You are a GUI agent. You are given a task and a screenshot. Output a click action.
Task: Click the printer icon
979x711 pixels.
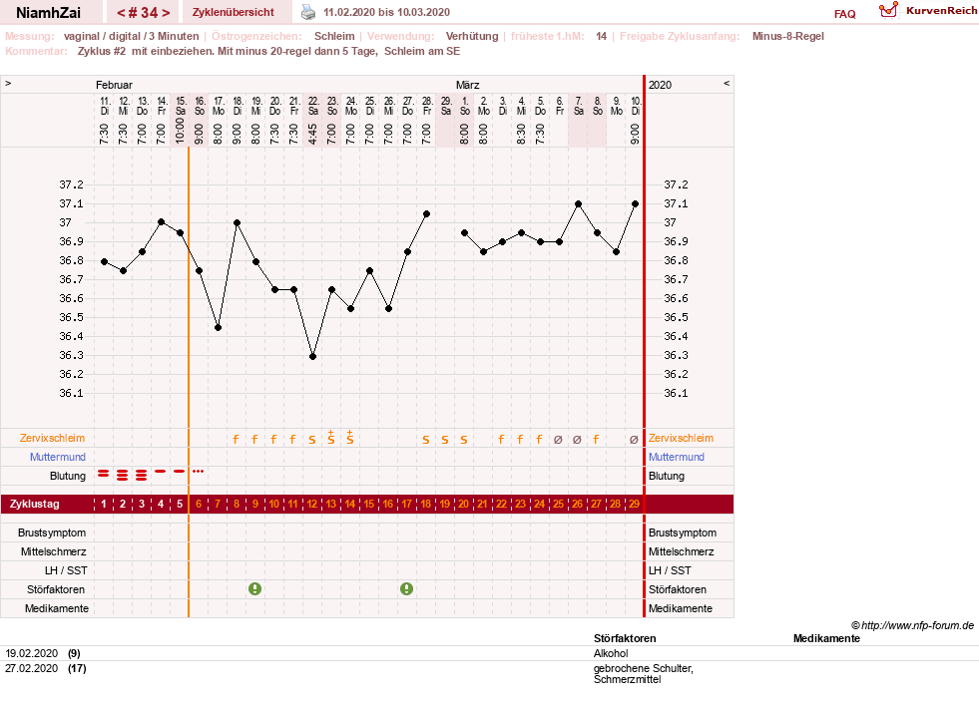[x=308, y=12]
